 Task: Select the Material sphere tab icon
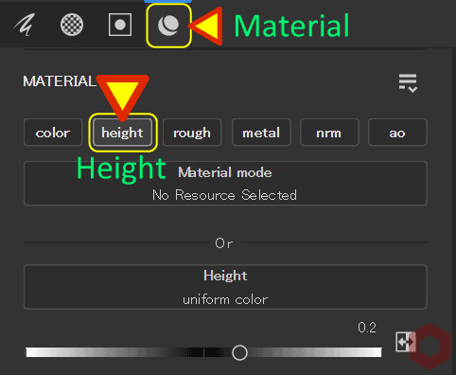(x=168, y=26)
